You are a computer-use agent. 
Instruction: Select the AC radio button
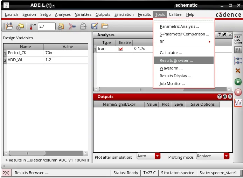pyautogui.click(x=235, y=37)
